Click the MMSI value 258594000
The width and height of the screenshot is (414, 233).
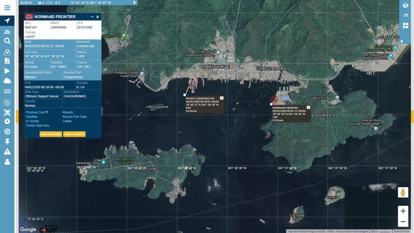(x=59, y=27)
